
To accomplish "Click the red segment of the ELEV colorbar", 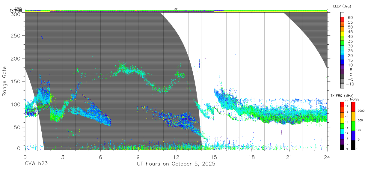I will (x=342, y=19).
